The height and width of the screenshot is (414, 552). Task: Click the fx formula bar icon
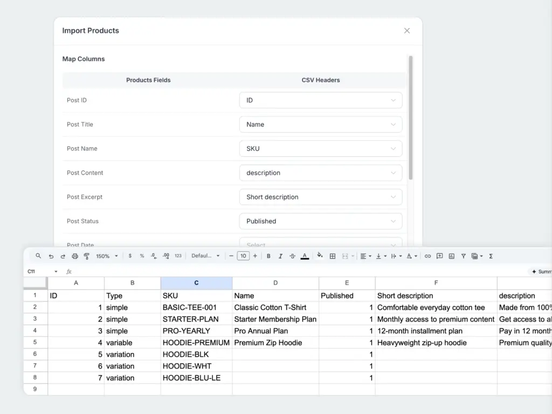pos(69,272)
